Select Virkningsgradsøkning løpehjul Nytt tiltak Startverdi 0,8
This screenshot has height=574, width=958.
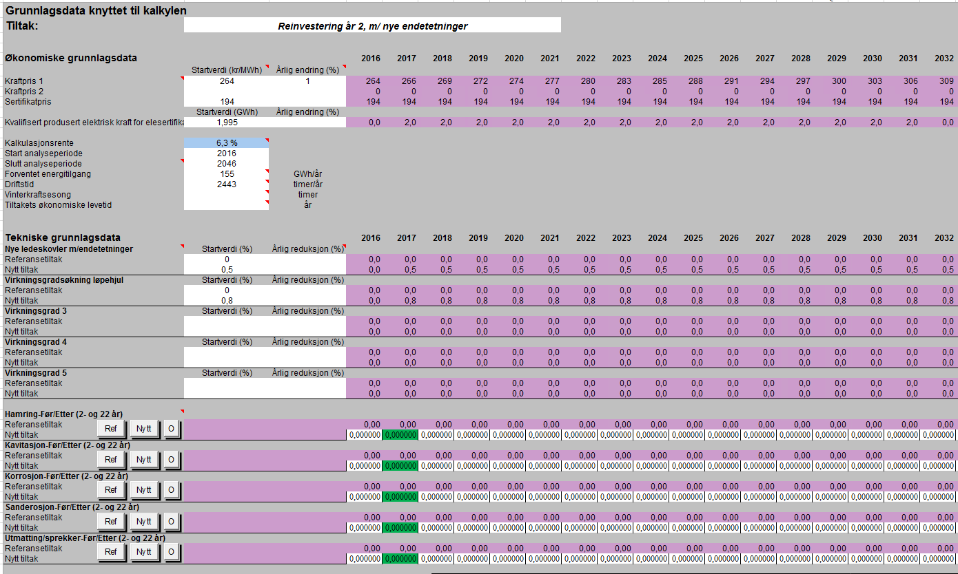(227, 301)
